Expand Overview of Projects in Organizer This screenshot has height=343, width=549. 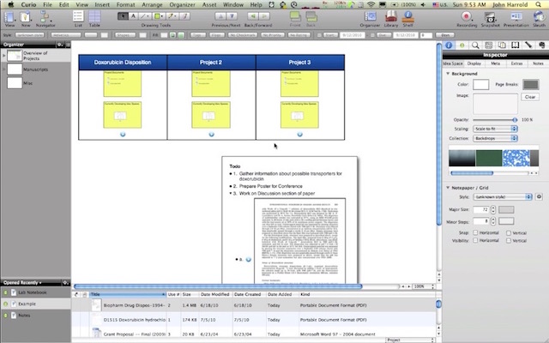3,55
